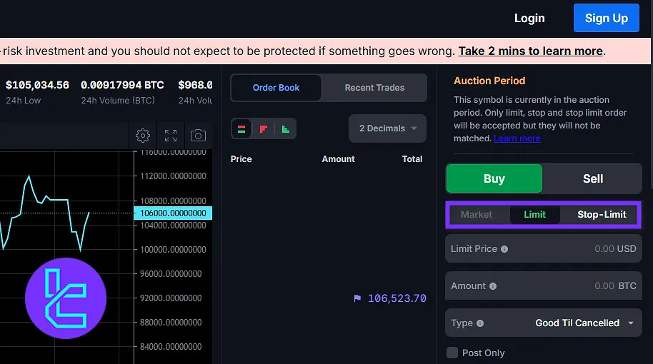This screenshot has width=653, height=364.
Task: Take a chart snapshot with camera icon
Action: pos(198,136)
